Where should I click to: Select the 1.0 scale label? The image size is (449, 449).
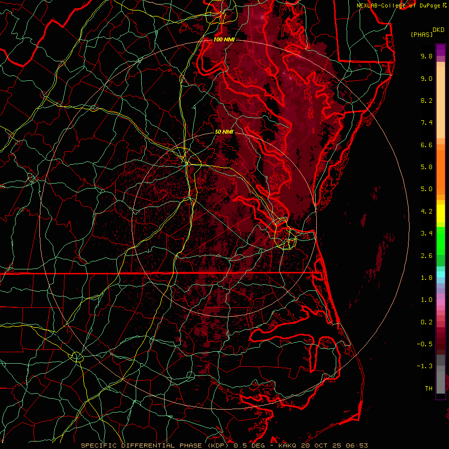[x=427, y=300]
